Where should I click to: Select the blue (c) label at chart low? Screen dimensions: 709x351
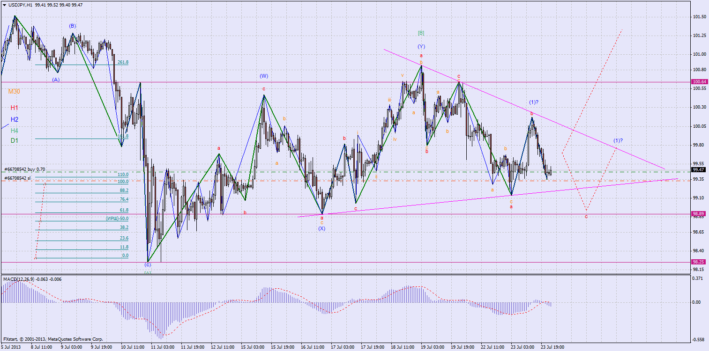coord(148,264)
